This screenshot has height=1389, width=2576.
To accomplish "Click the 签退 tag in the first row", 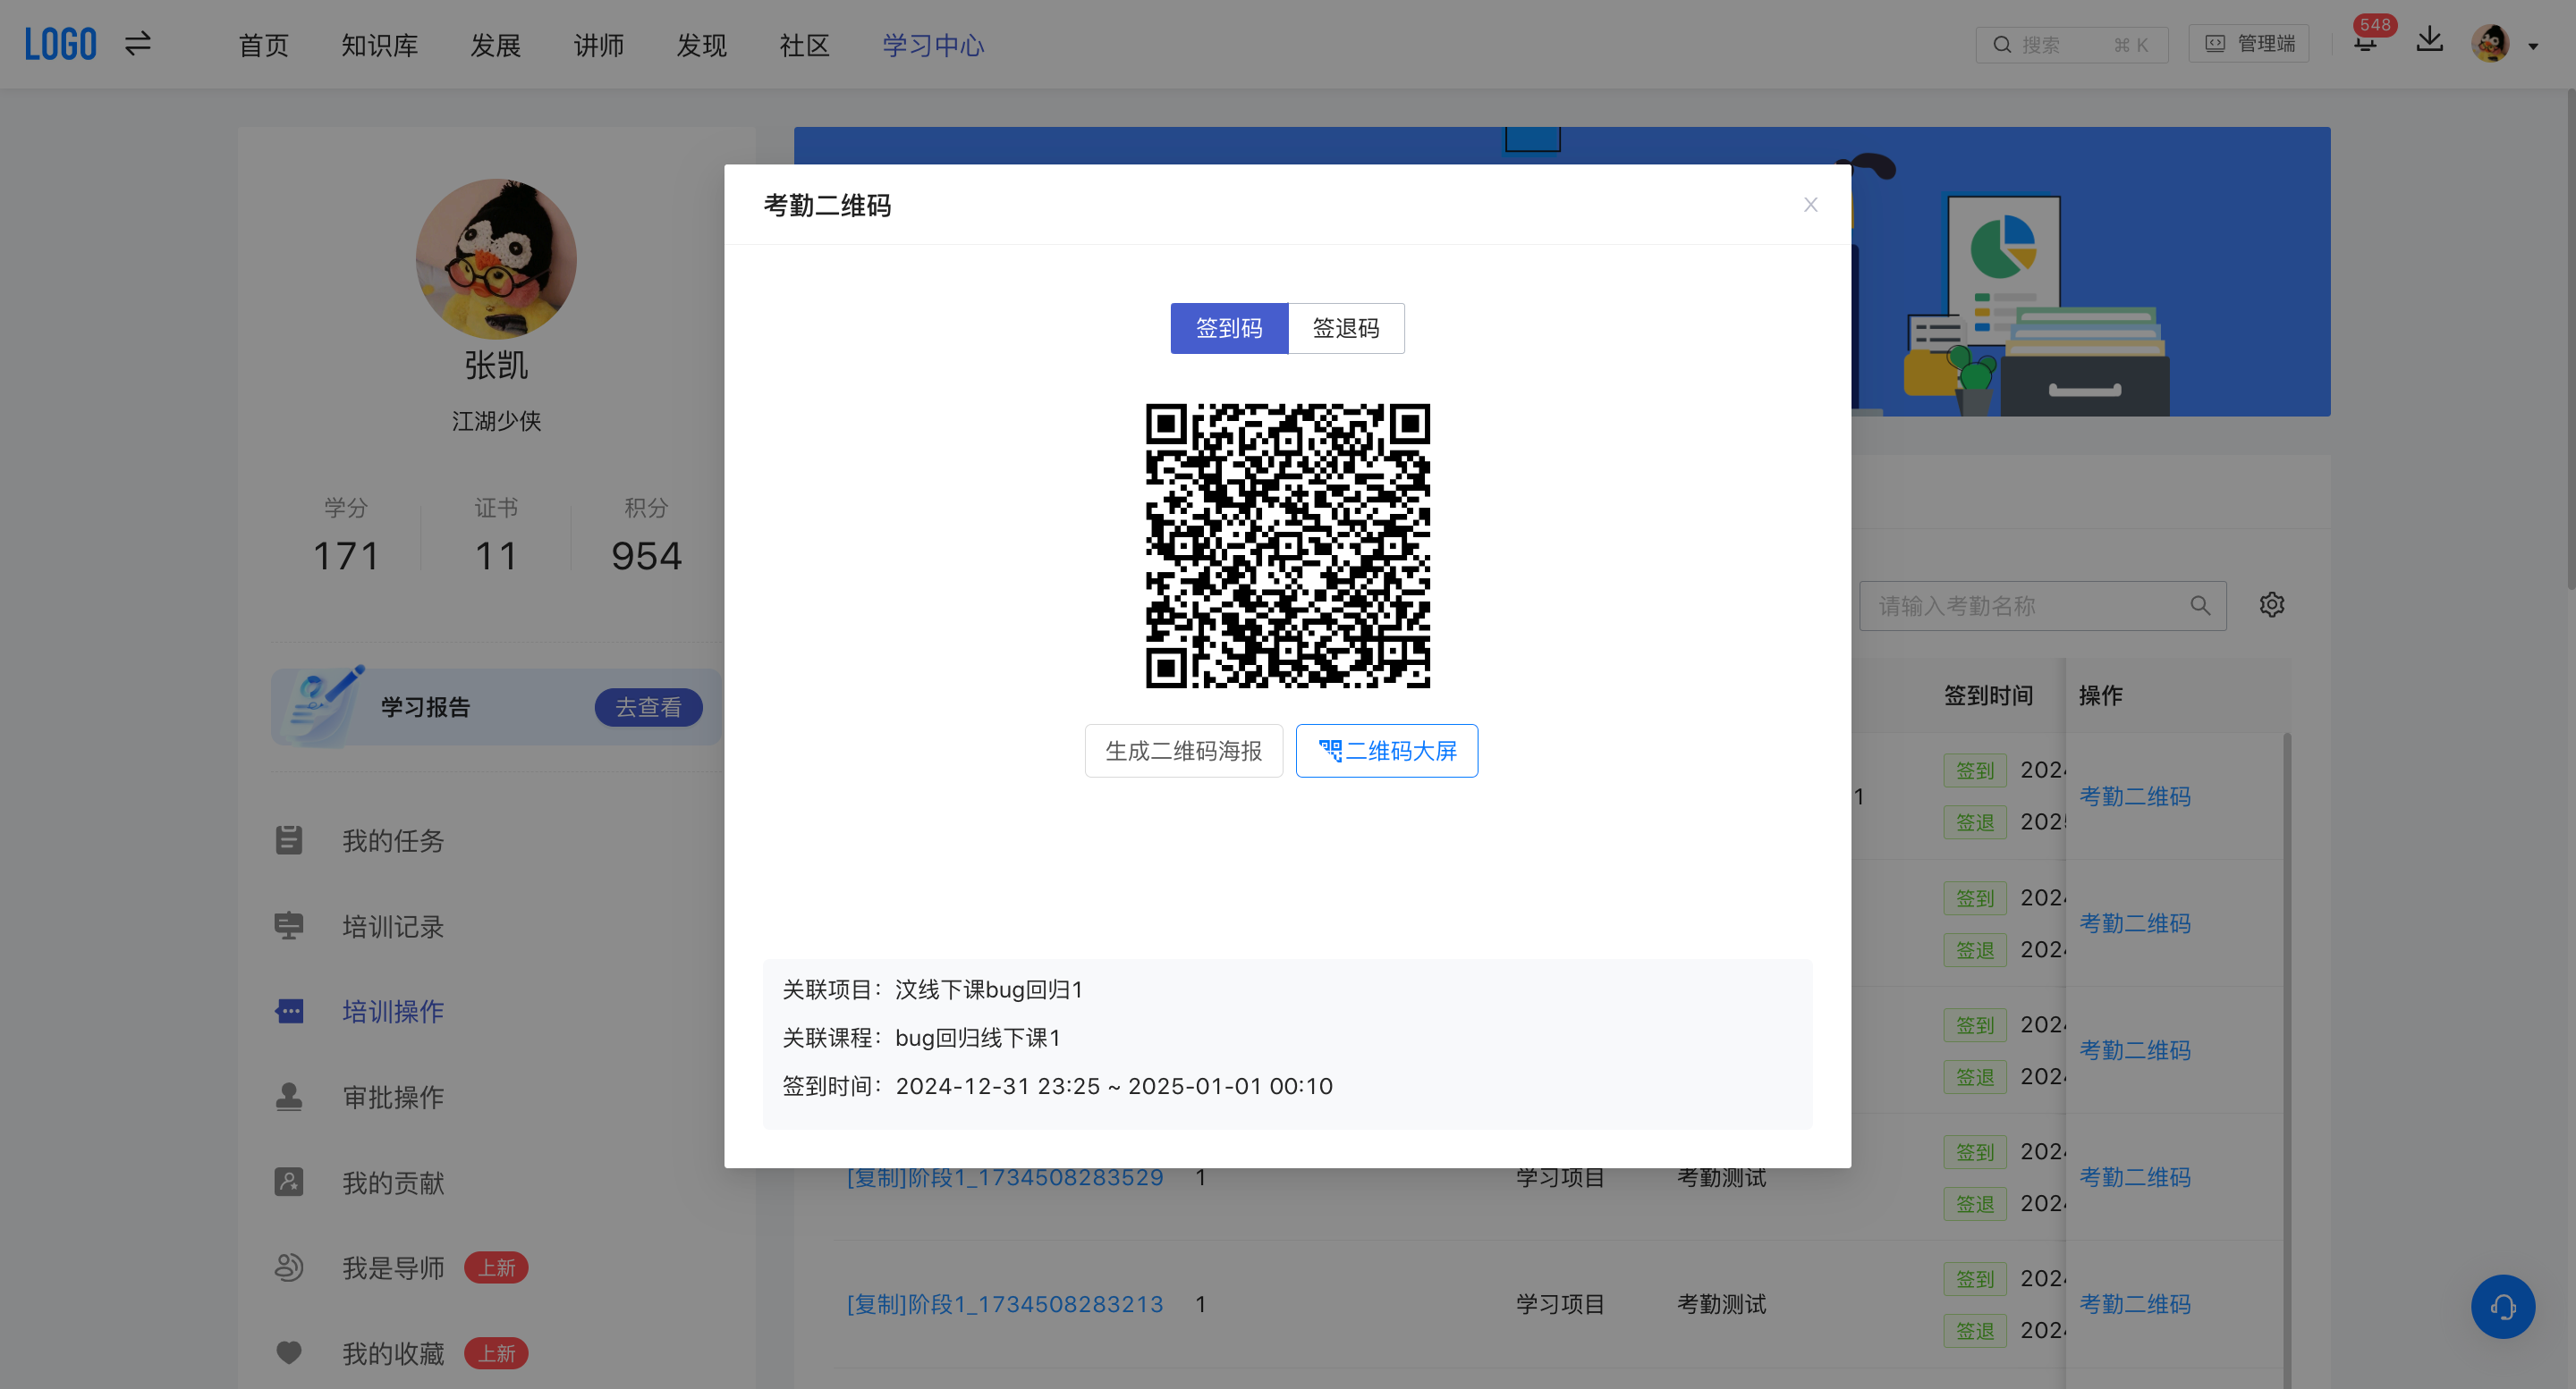I will tap(1975, 822).
